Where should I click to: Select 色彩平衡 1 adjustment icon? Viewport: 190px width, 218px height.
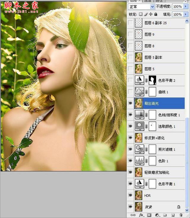pyautogui.click(x=139, y=184)
